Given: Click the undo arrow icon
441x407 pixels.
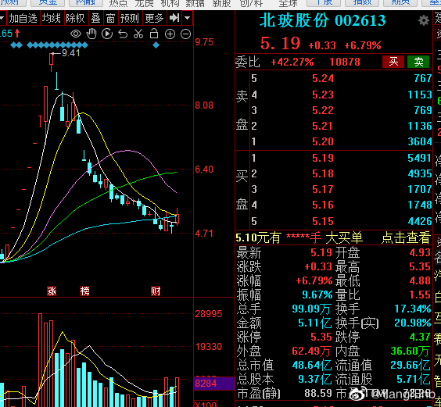Looking at the screenshot, I should click(123, 34).
